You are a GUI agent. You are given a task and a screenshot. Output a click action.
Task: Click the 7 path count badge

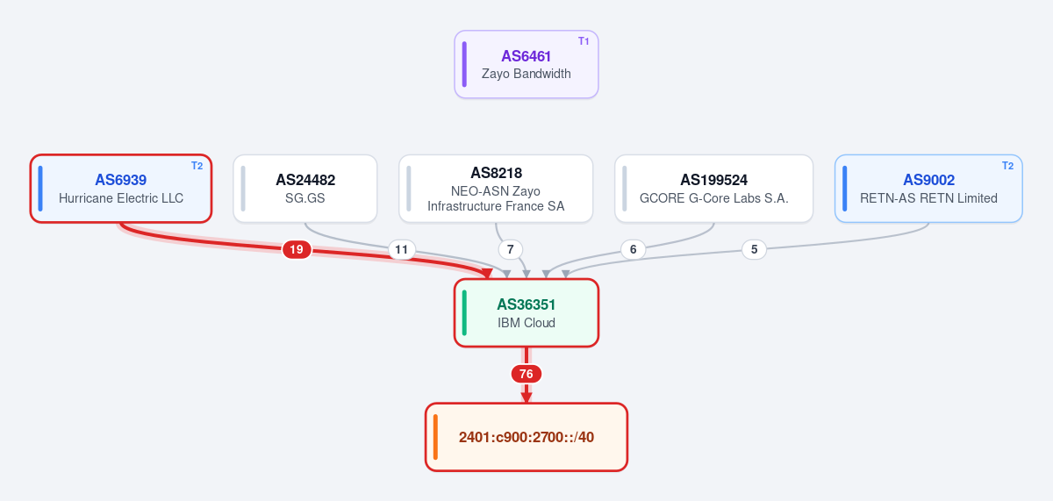click(511, 250)
